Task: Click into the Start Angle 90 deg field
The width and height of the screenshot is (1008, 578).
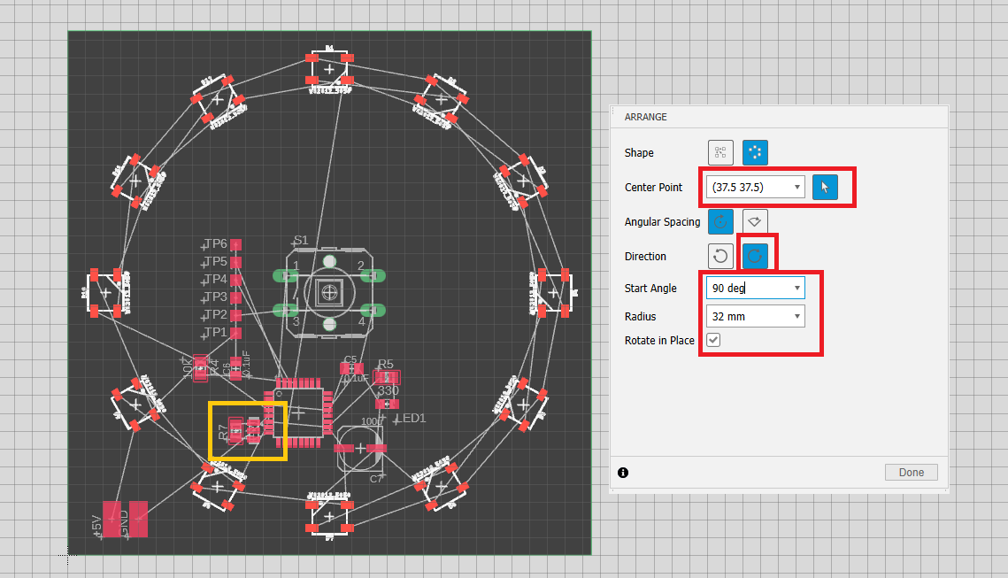Action: pos(748,289)
